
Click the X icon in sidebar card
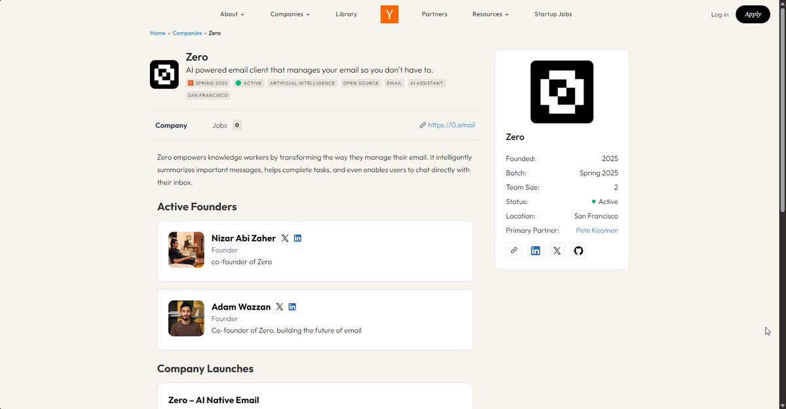click(x=557, y=251)
